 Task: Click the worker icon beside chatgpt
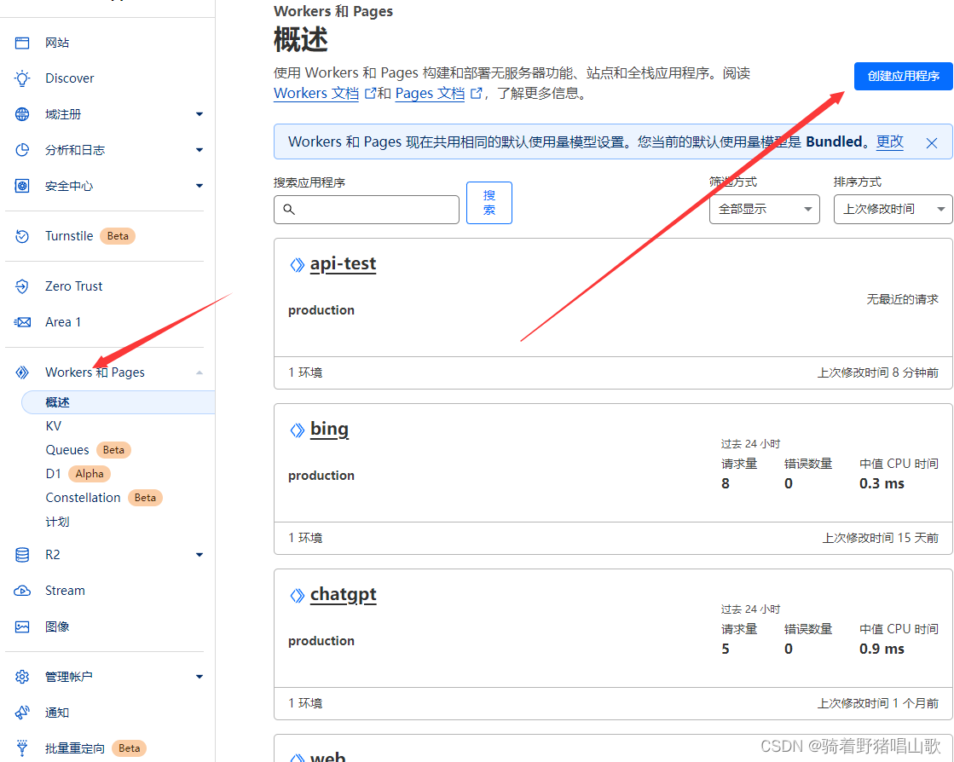pos(297,596)
